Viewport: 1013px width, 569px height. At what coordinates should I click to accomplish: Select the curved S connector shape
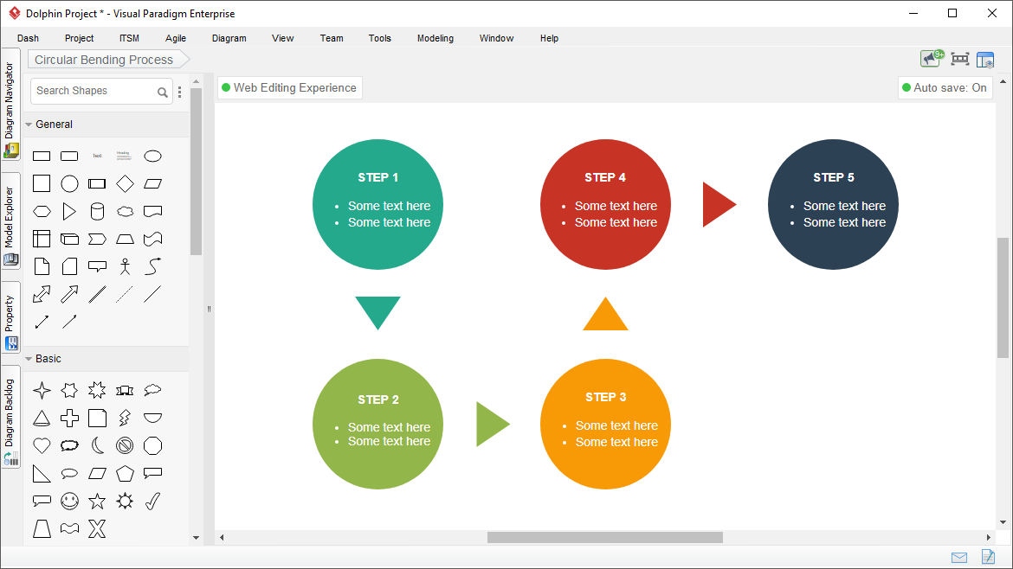tap(152, 266)
